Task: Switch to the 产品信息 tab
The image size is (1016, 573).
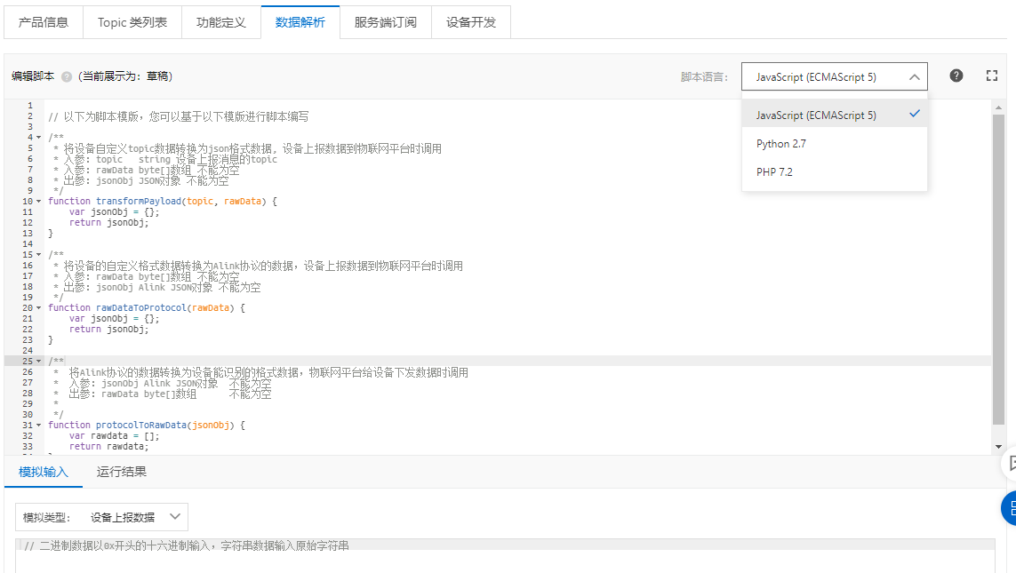Action: [x=44, y=22]
